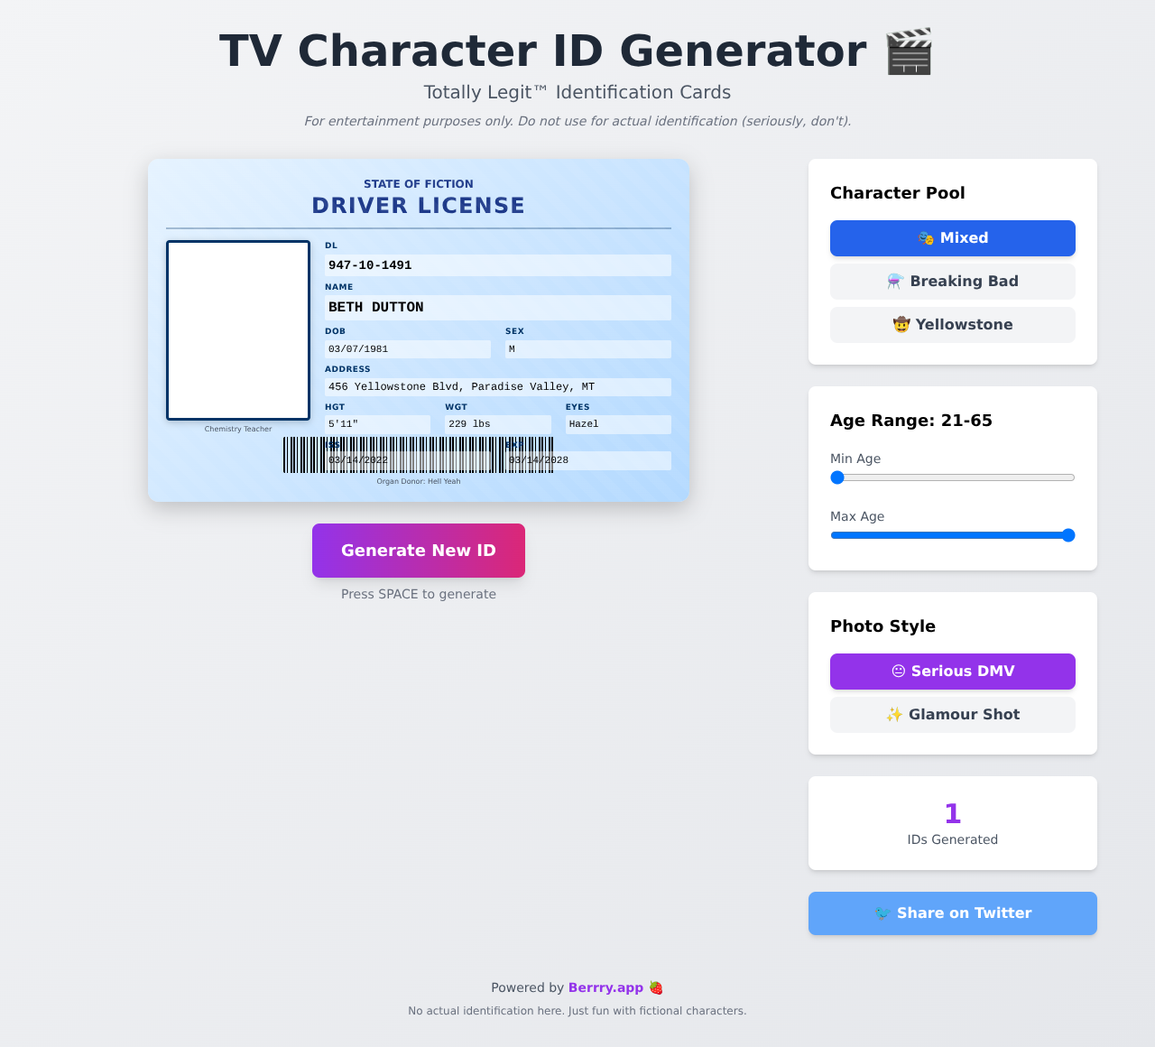The image size is (1155, 1047).
Task: Click the sparkles icon on Glamour Shot
Action: pos(893,714)
